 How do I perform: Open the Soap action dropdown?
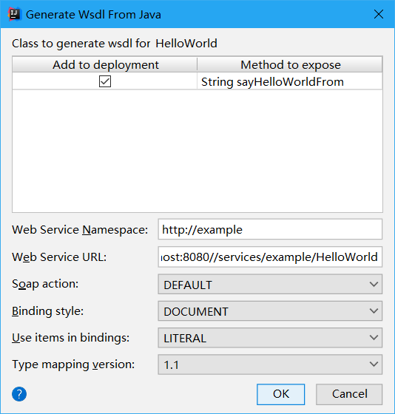[x=270, y=285]
